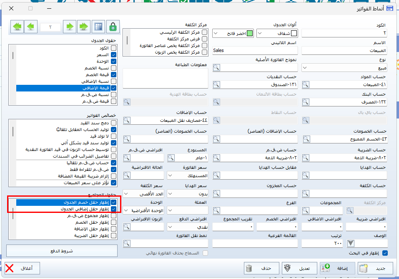
Task: Click search icon in حساب المواد field
Action: [x=306, y=84]
